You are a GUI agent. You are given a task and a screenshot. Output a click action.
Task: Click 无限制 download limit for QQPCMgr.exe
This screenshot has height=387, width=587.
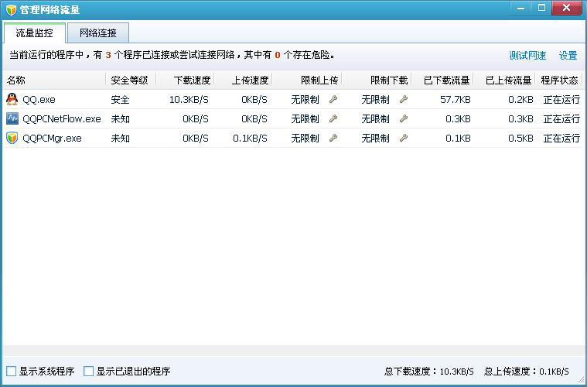coord(375,139)
